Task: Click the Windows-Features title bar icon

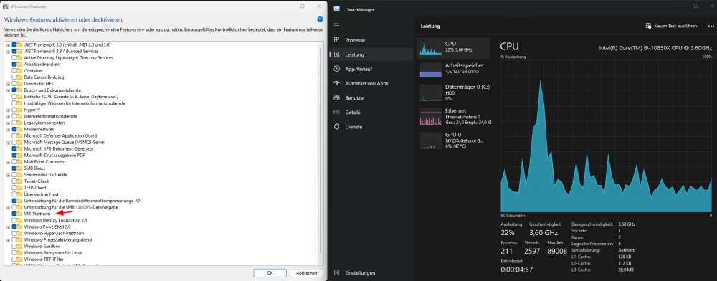Action: click(x=6, y=6)
